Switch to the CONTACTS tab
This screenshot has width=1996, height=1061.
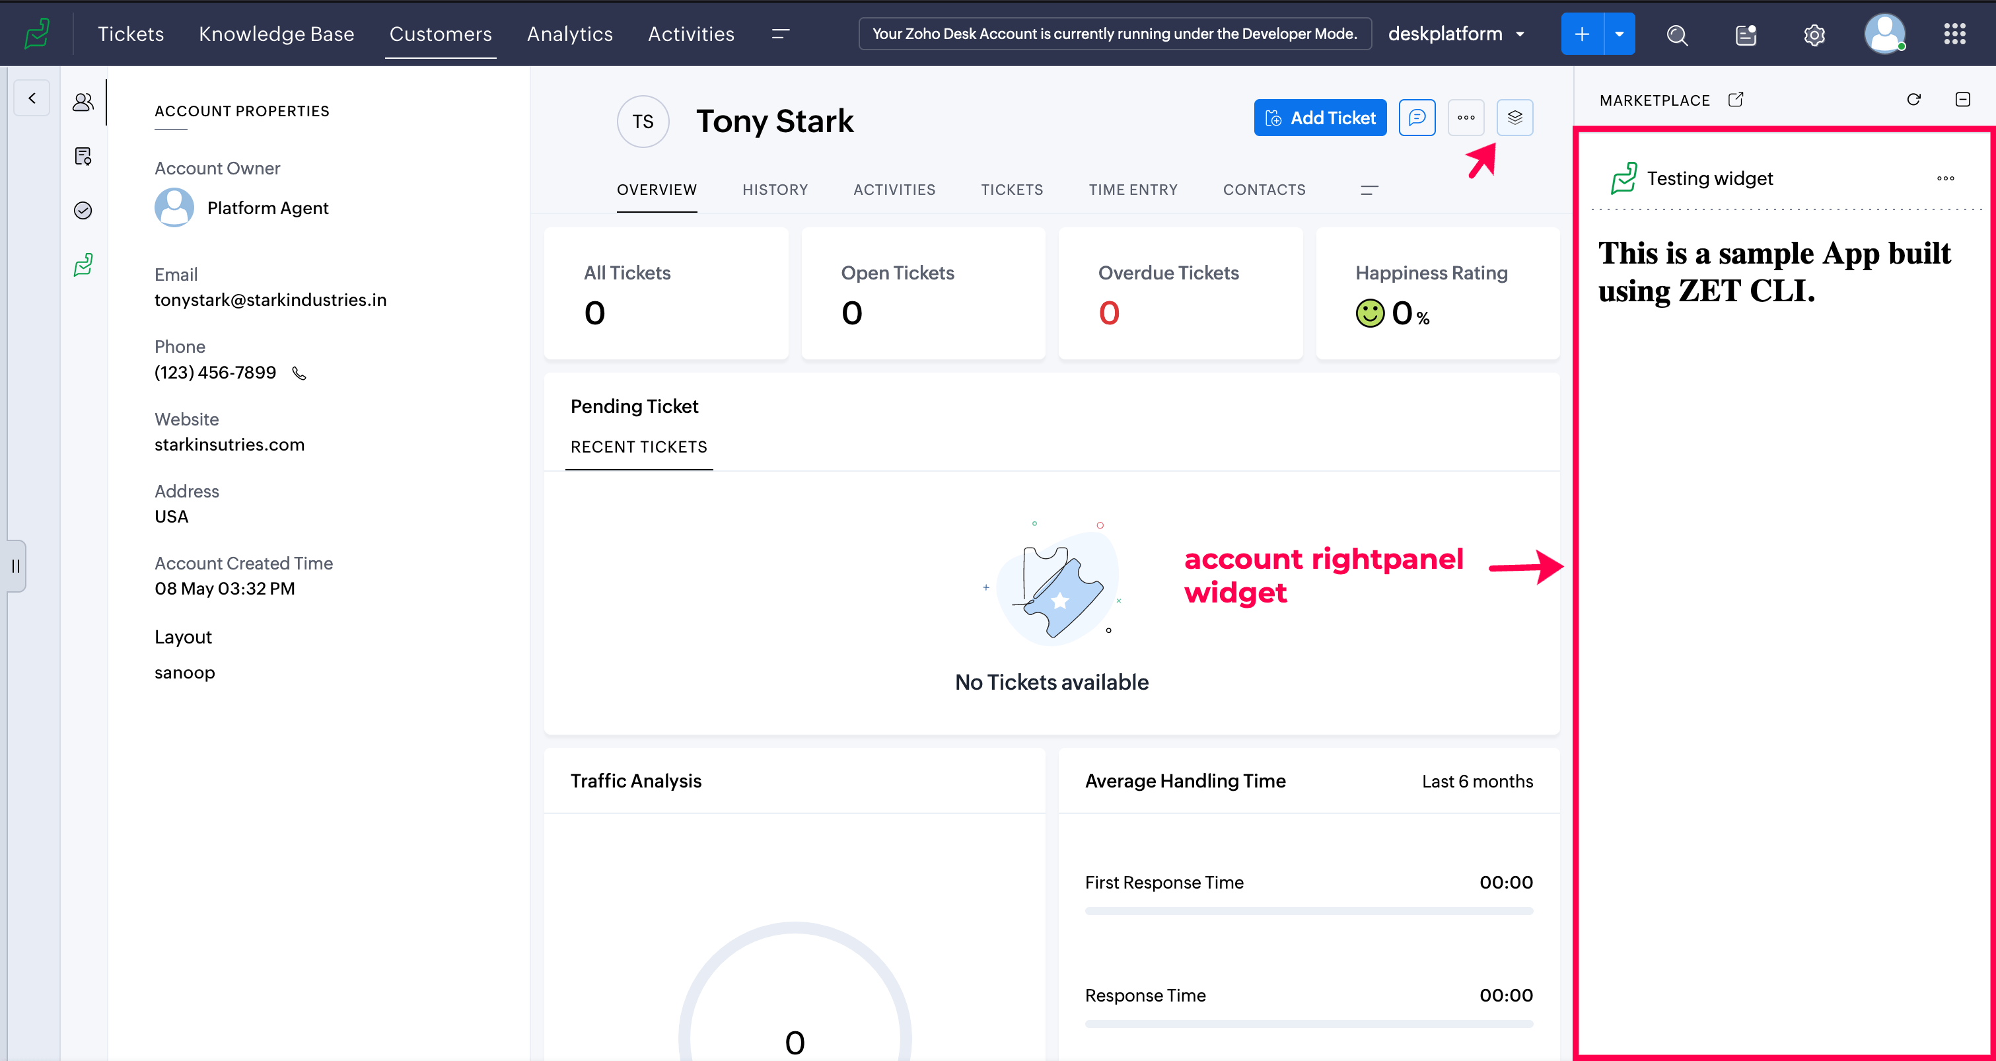point(1264,190)
